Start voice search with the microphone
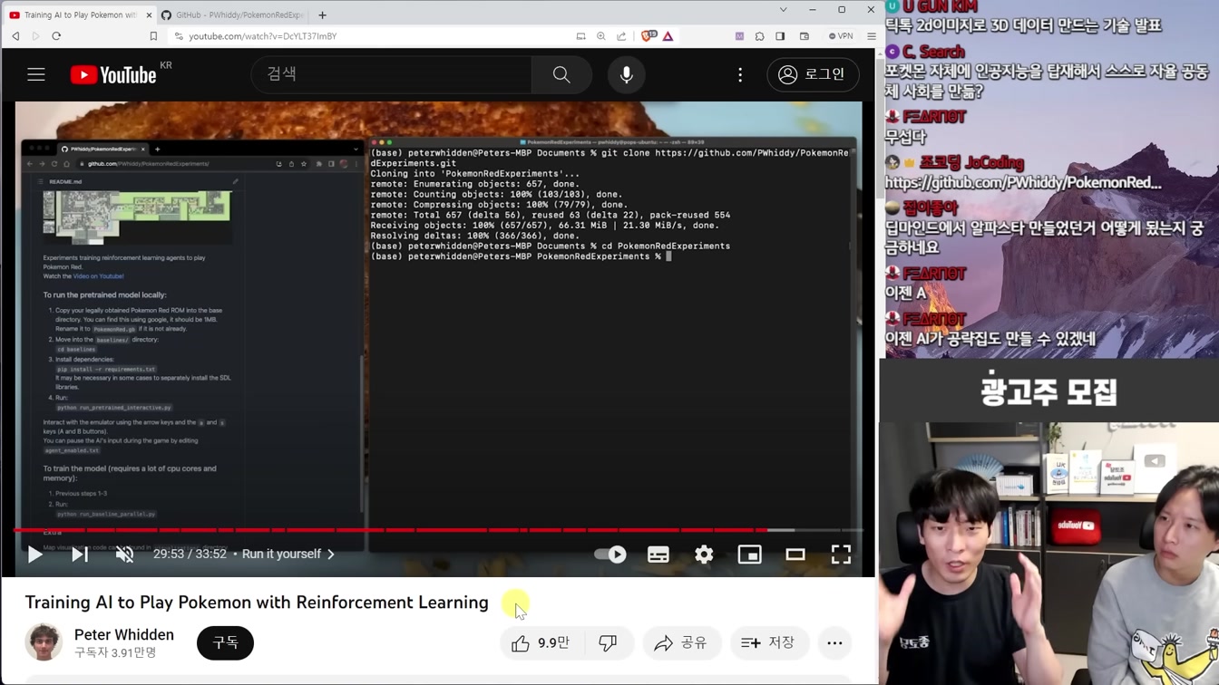This screenshot has height=685, width=1219. point(626,74)
